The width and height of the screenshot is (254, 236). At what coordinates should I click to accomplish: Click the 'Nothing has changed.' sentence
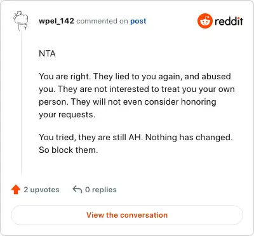coord(189,137)
